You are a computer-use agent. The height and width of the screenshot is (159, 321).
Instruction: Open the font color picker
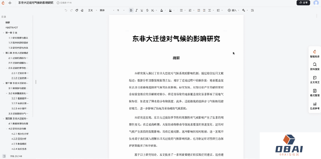coord(162,10)
